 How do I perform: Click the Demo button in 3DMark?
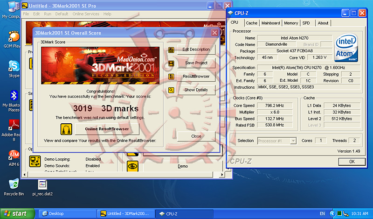point(183,166)
